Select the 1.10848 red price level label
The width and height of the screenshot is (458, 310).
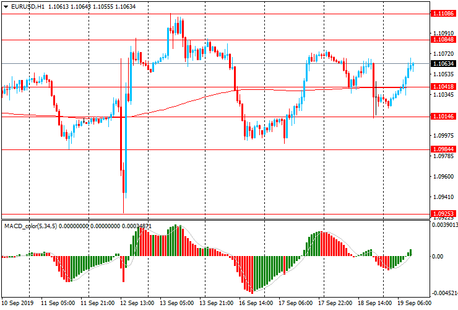[443, 40]
